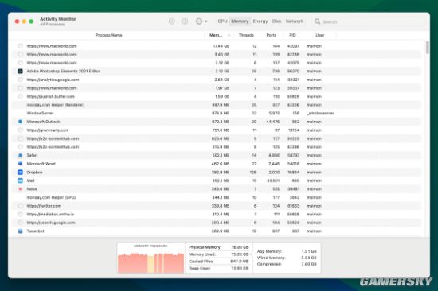Click the Safari compass icon

click(20, 155)
